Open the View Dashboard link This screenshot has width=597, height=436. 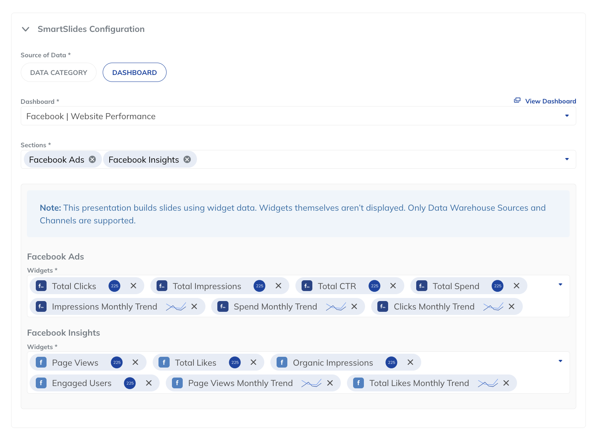tap(550, 101)
